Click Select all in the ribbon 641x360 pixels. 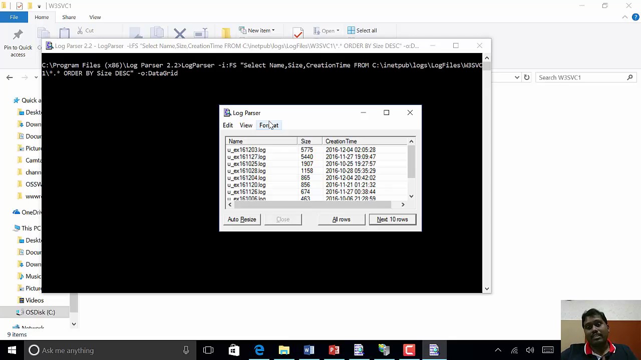pos(362,31)
